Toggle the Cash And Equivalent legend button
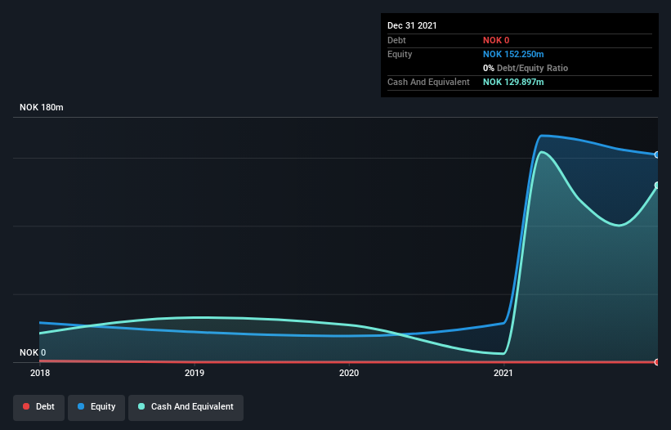671x430 pixels. pyautogui.click(x=186, y=407)
